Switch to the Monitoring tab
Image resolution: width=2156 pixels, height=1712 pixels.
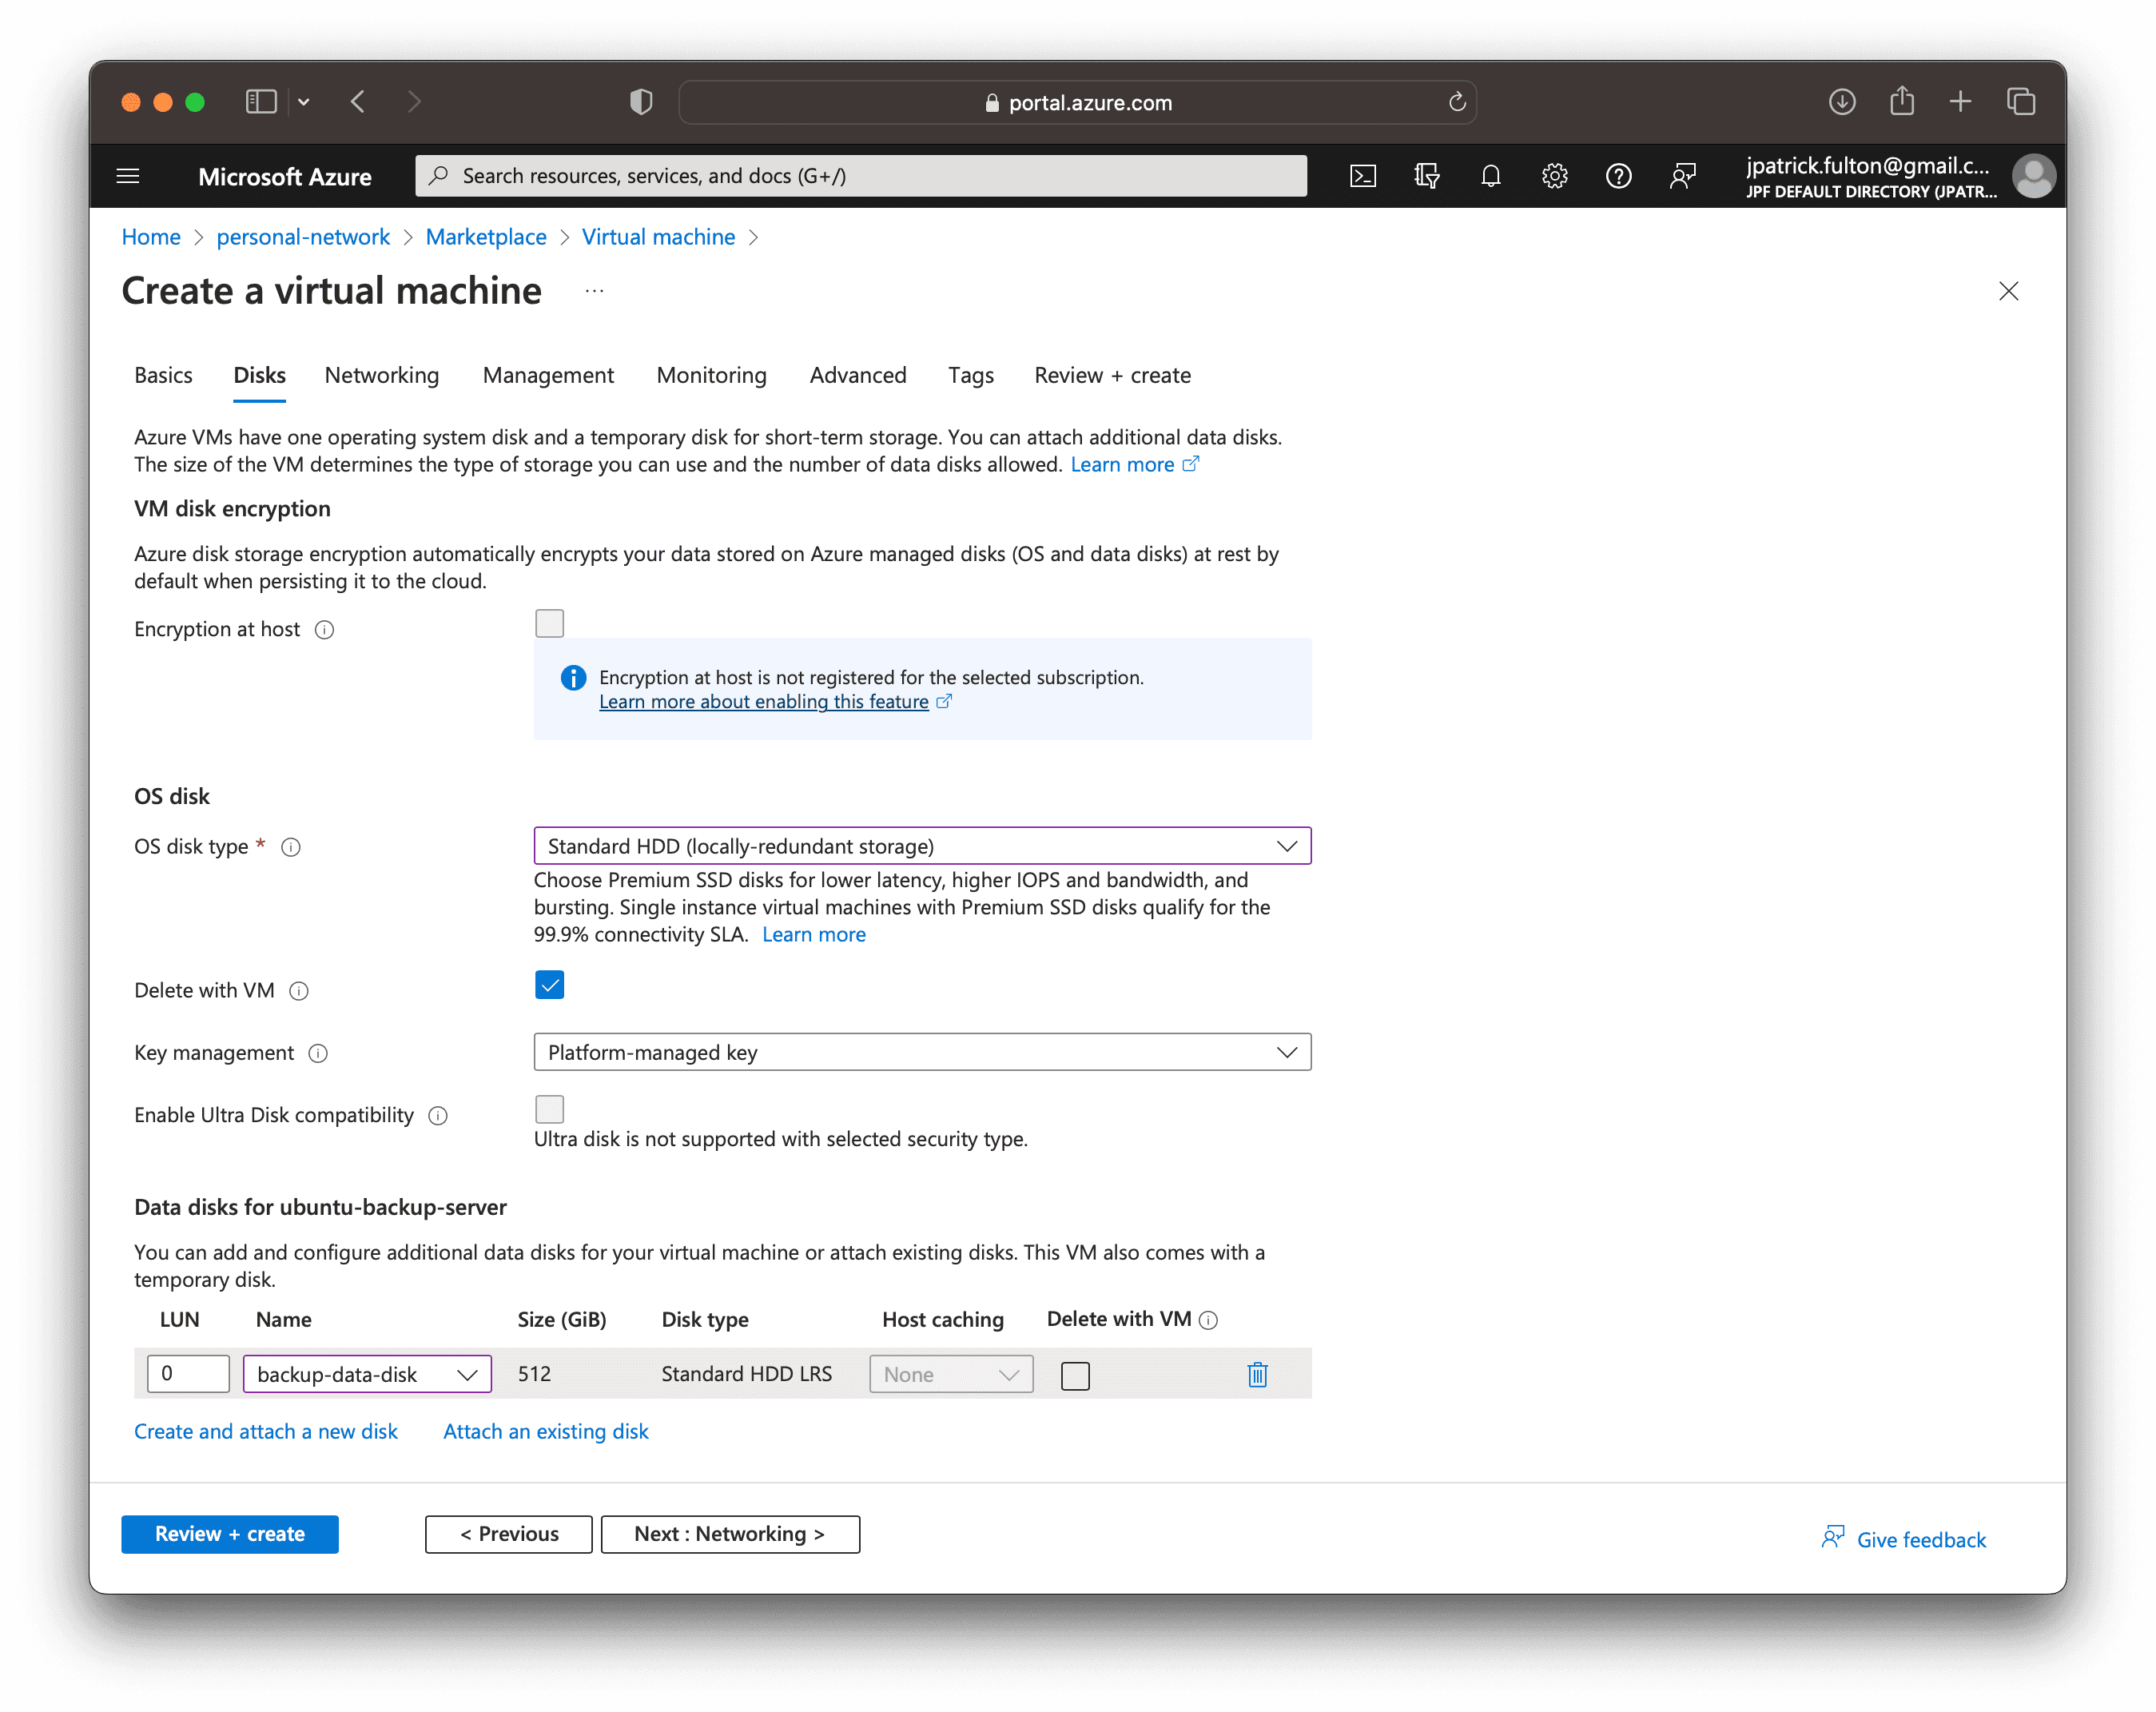711,376
